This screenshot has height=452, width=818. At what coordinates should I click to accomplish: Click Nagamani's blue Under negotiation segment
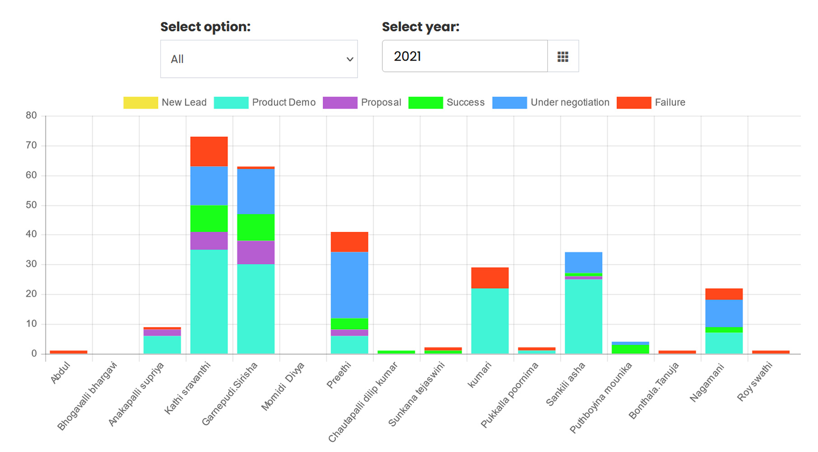(x=724, y=313)
